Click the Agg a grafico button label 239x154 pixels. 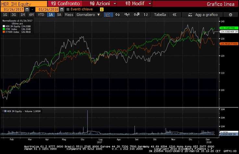tap(207, 15)
